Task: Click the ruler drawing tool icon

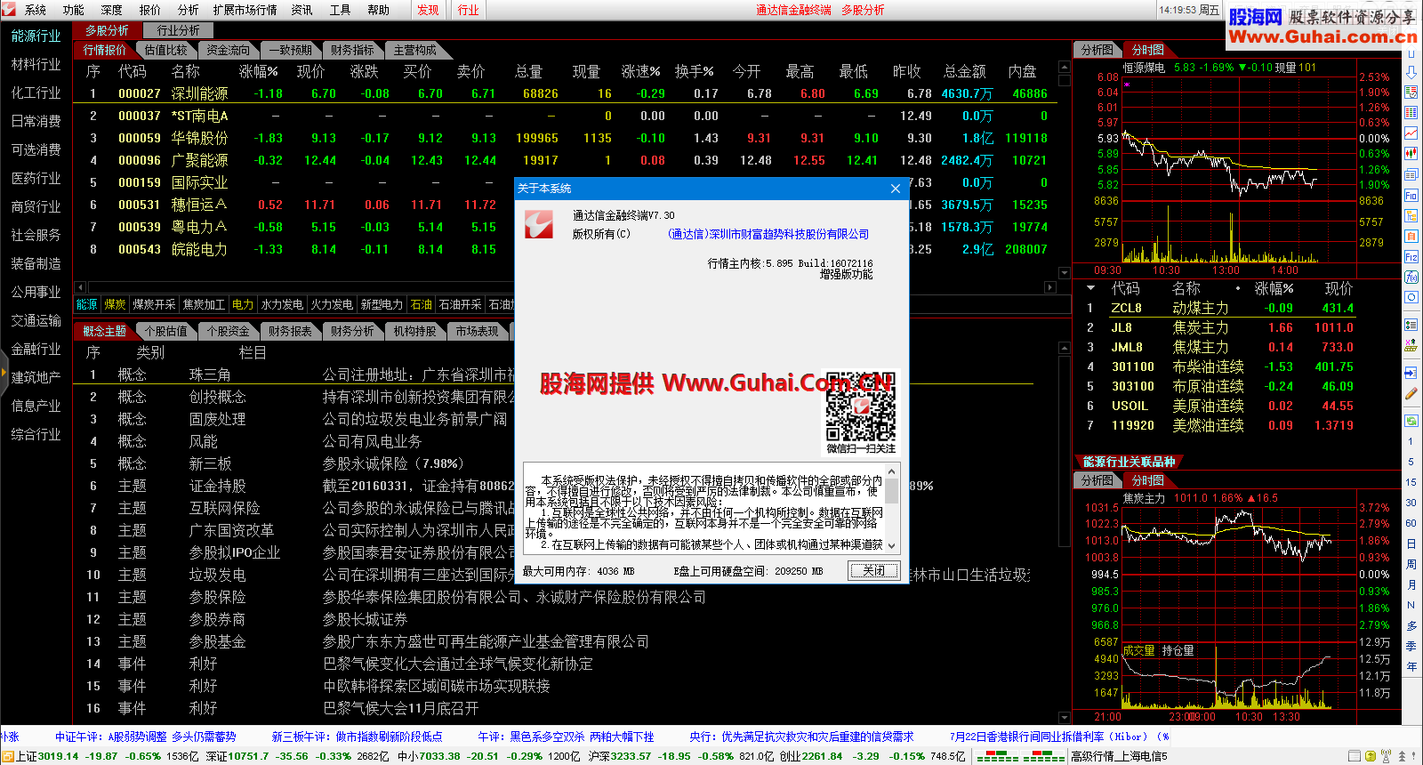Action: tap(1411, 343)
